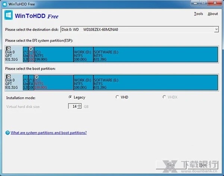Image resolution: width=224 pixels, height=176 pixels.
Task: Click the Back button
Action: click(171, 165)
